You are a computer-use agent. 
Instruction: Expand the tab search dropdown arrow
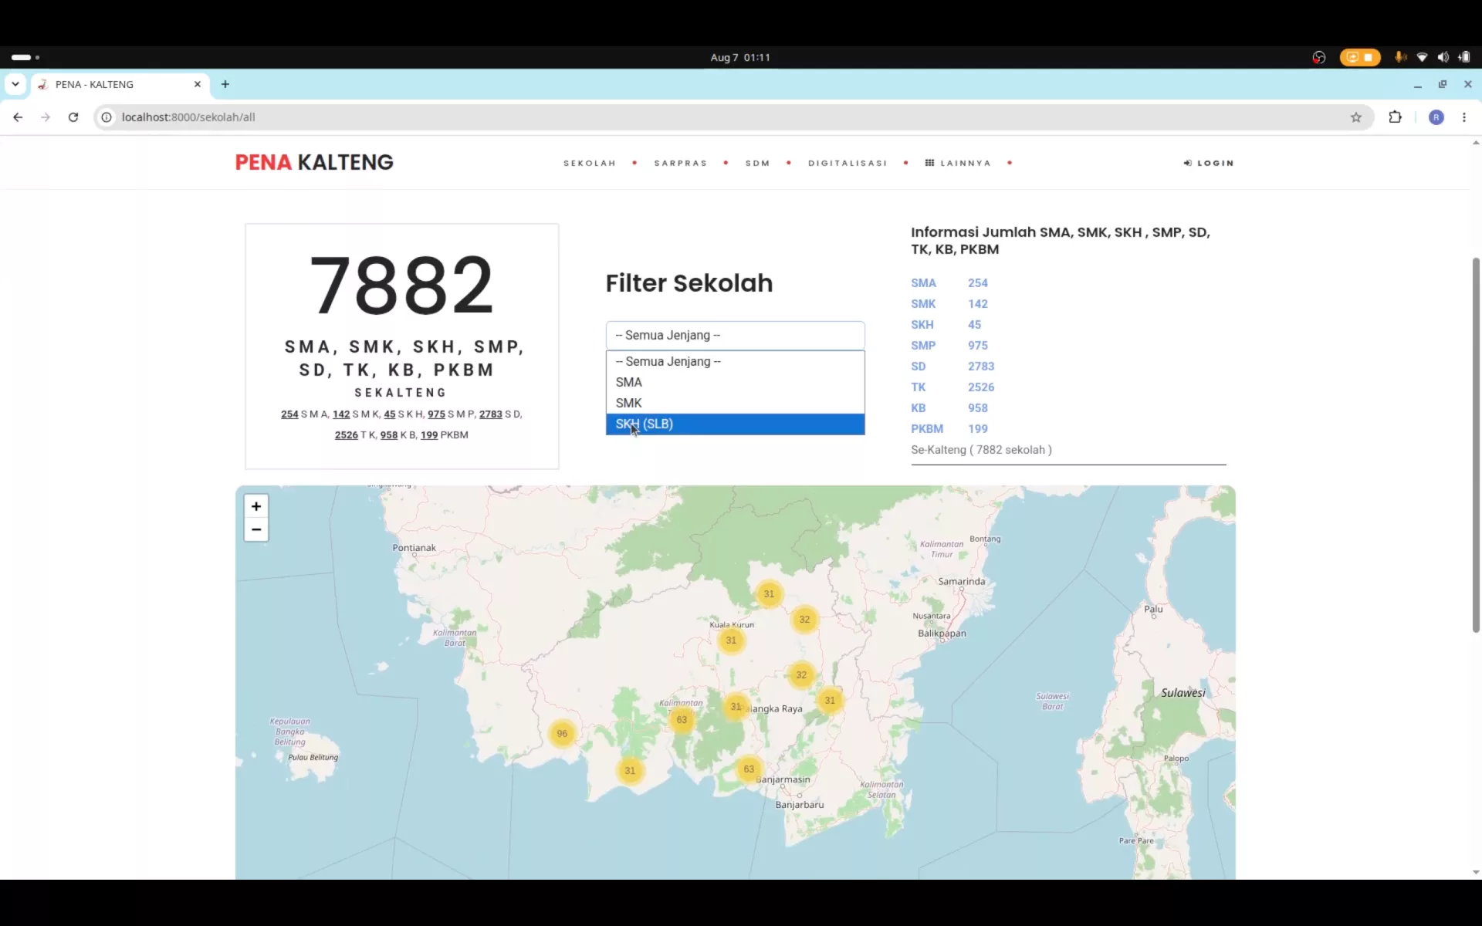pyautogui.click(x=15, y=84)
